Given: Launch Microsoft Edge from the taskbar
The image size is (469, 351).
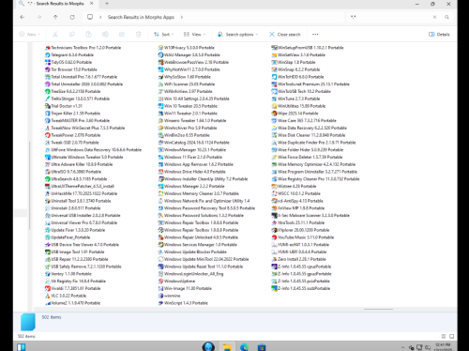Looking at the screenshot, I should point(244,347).
